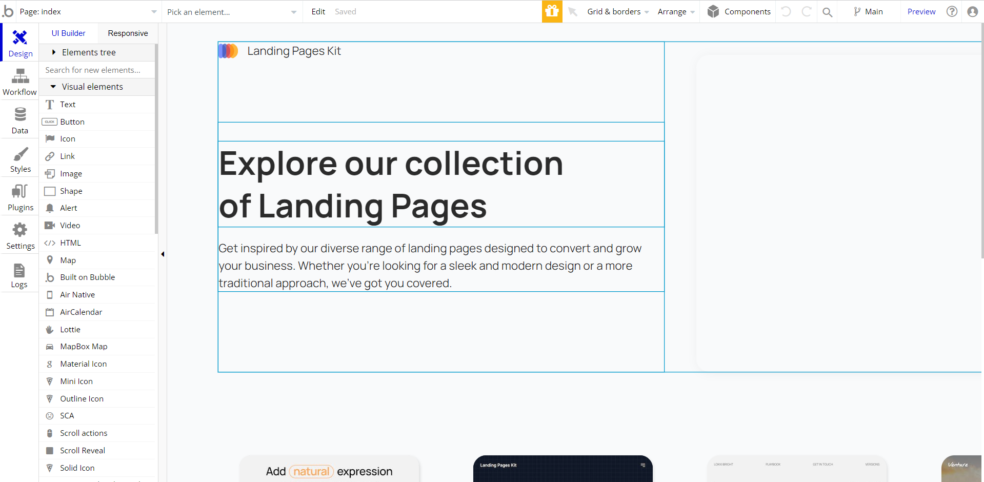
Task: Select the MapBox Map element
Action: pos(97,347)
